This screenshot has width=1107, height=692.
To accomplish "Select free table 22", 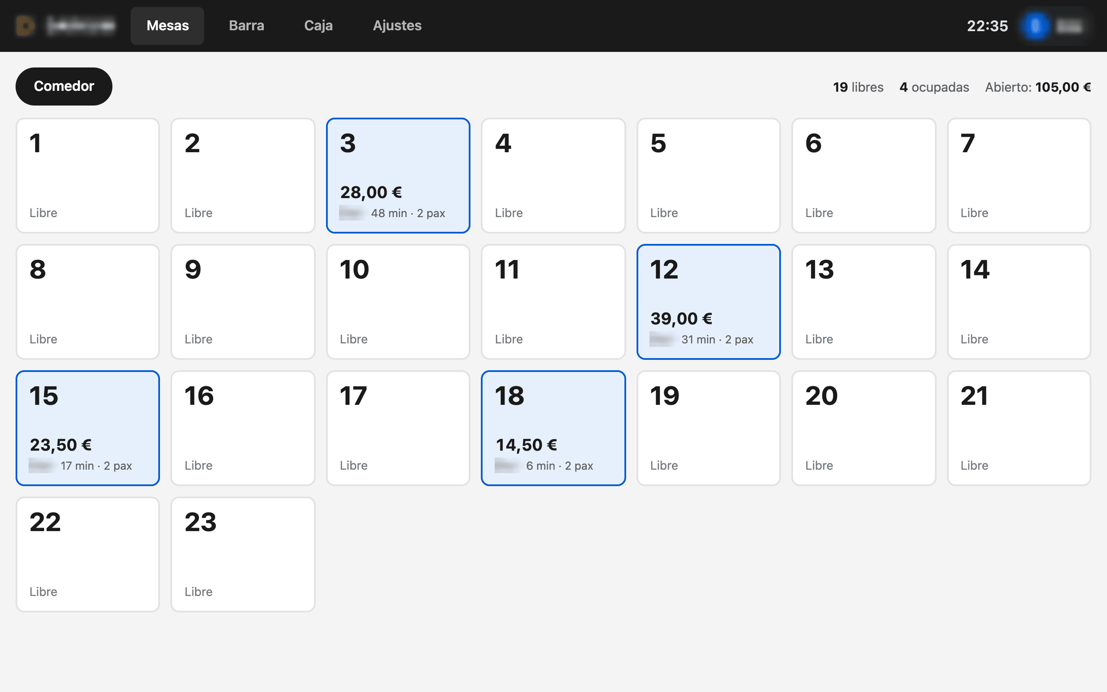I will 88,555.
